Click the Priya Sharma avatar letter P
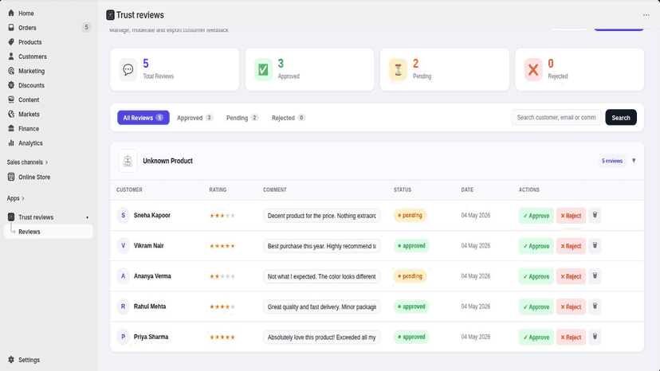The image size is (660, 371). (x=123, y=337)
